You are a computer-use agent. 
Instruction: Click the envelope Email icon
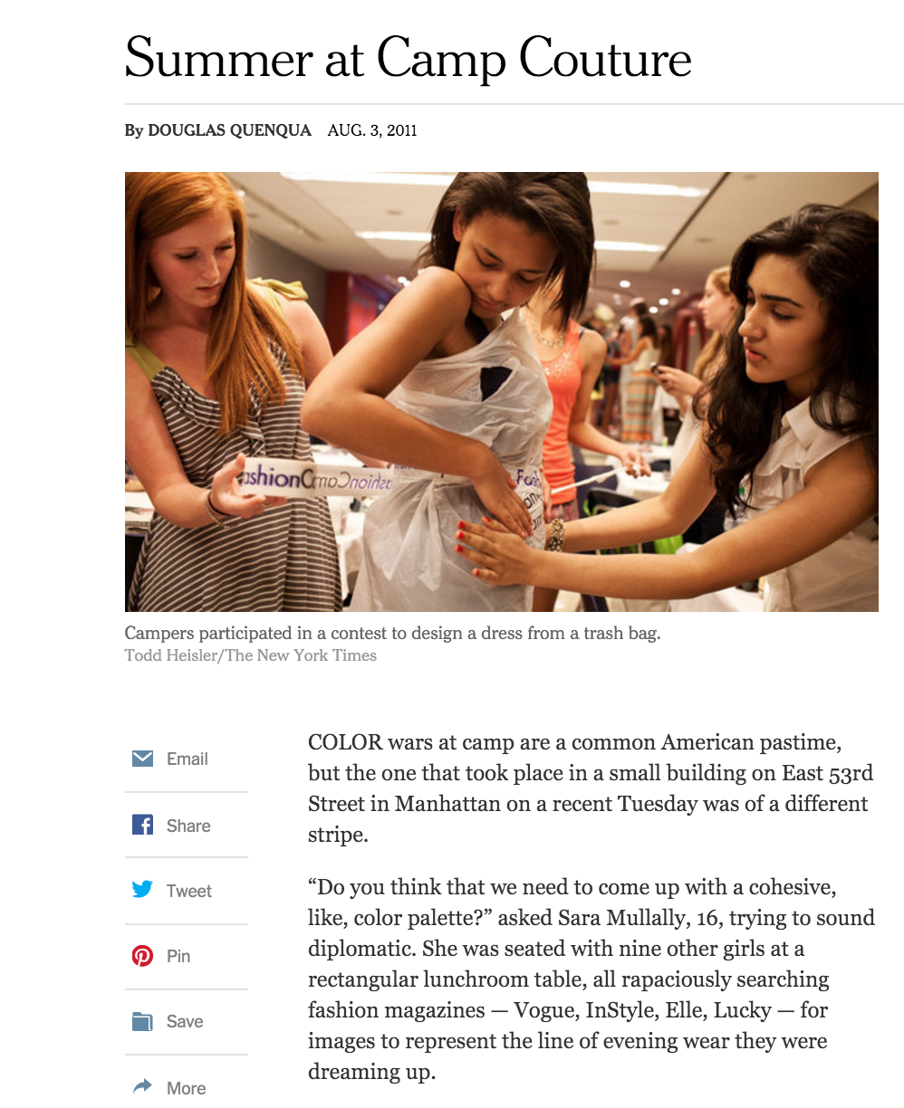click(x=143, y=759)
